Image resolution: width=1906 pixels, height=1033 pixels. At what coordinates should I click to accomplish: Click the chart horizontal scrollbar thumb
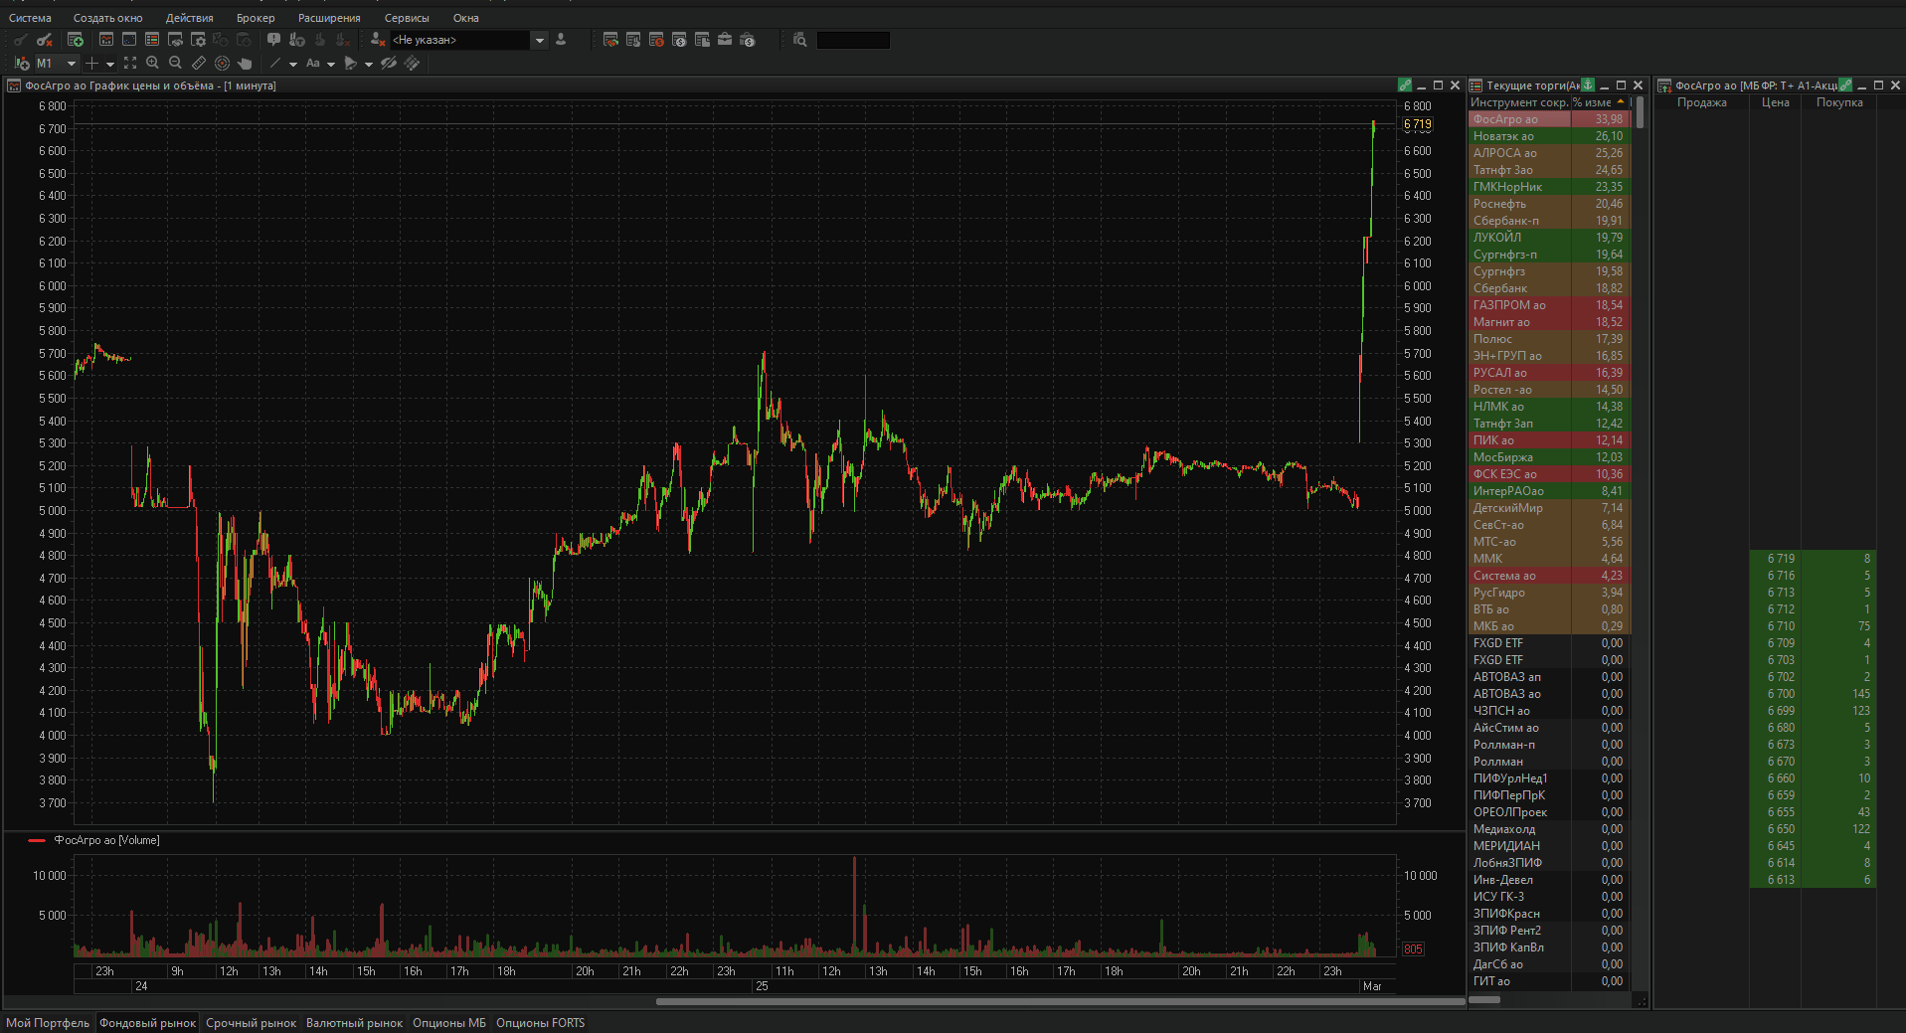1059,1001
